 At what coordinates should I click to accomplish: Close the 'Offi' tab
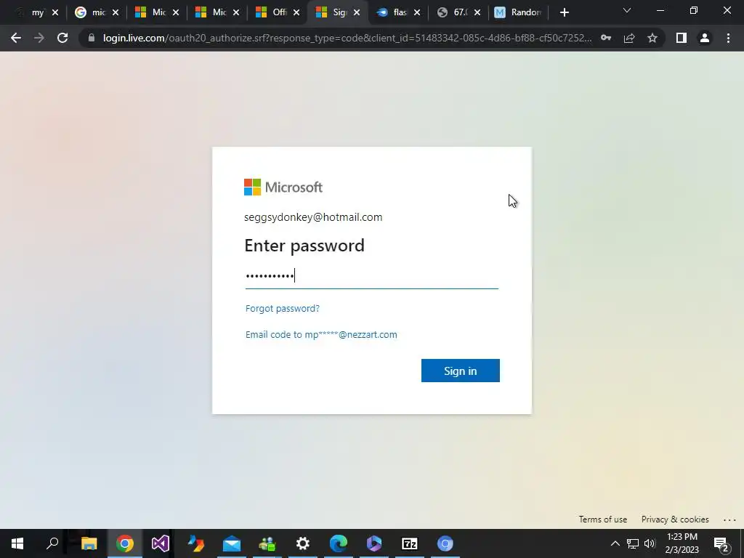click(296, 12)
